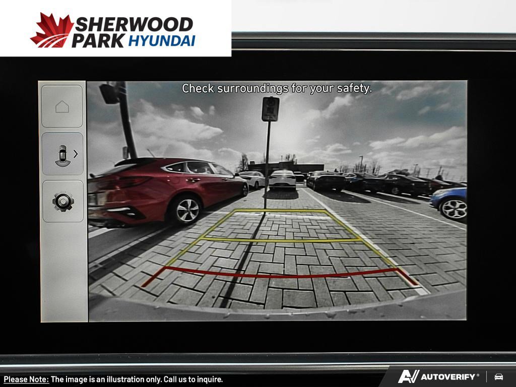Viewport: 516px width, 387px height.
Task: Tap the "Check surroundings for your safety" message
Action: coord(277,88)
